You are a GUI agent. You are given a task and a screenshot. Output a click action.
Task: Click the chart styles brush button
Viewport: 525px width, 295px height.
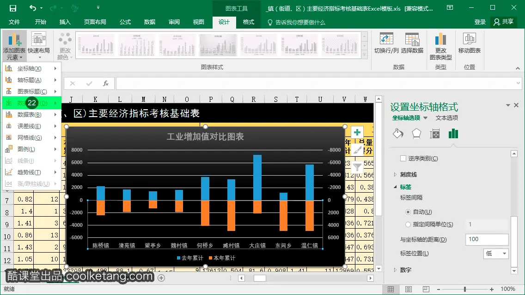[x=357, y=149]
